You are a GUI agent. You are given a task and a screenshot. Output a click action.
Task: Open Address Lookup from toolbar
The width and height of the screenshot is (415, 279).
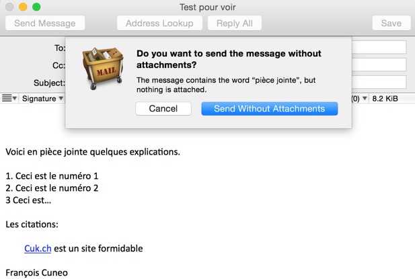tap(159, 24)
